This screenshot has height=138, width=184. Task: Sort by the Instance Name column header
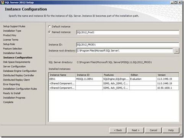click(62, 75)
